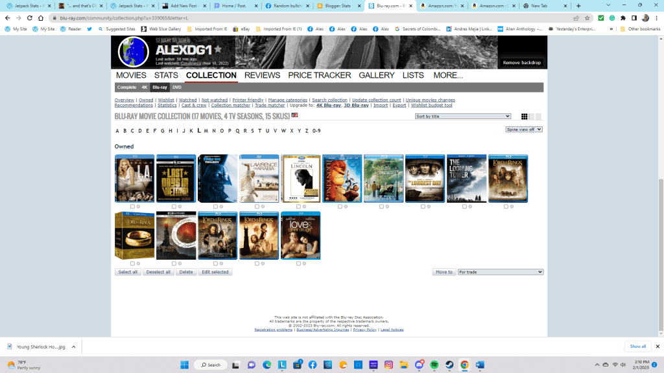Image resolution: width=664 pixels, height=373 pixels.
Task: Bookmark this page with the star icon
Action: tap(587, 18)
